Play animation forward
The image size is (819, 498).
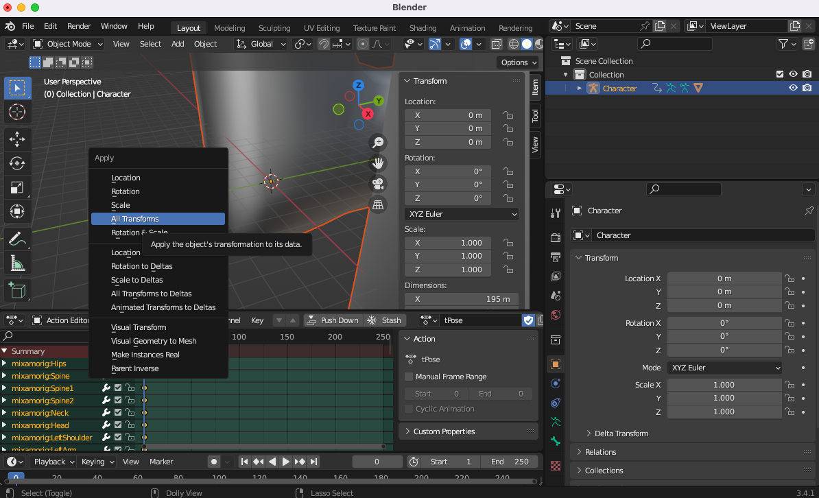pyautogui.click(x=285, y=462)
